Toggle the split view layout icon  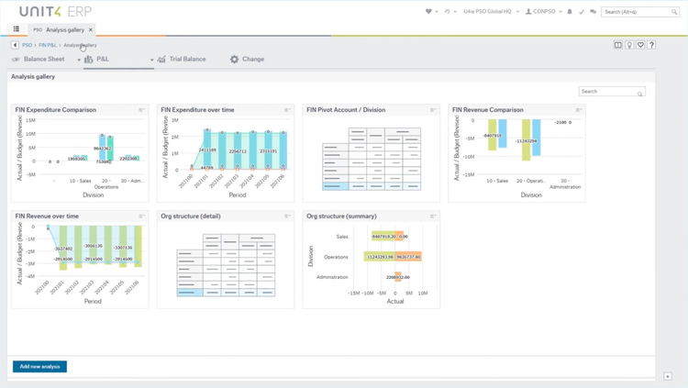coord(617,45)
